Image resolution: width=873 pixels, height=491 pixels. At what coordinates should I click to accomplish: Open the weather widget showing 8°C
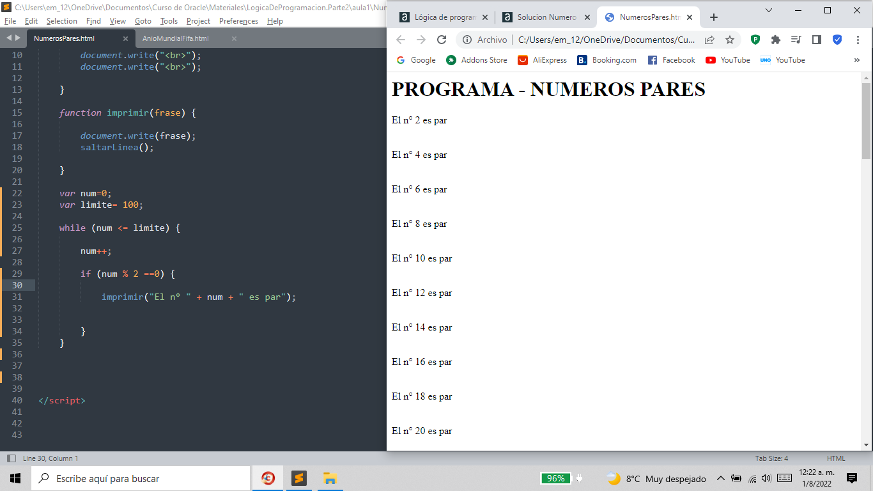coord(656,478)
